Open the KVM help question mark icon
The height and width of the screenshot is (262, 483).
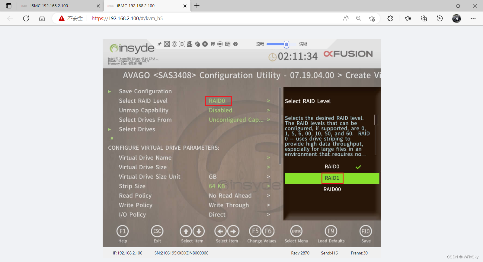(x=235, y=44)
